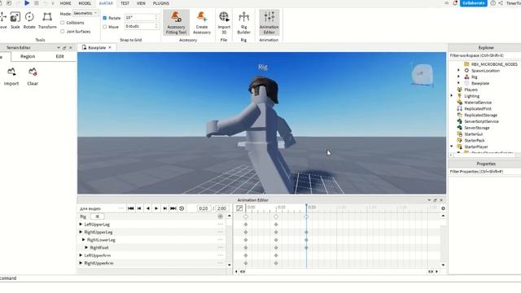Open the Accessory Fitting Tool

176,23
